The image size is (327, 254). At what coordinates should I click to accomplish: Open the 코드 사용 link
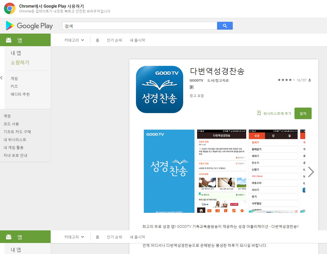(x=11, y=124)
